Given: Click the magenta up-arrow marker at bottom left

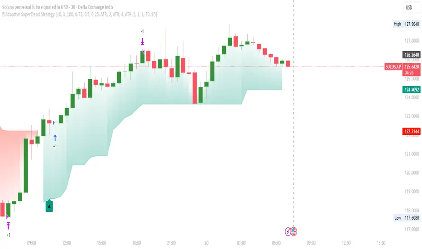Looking at the screenshot, I should [8, 225].
